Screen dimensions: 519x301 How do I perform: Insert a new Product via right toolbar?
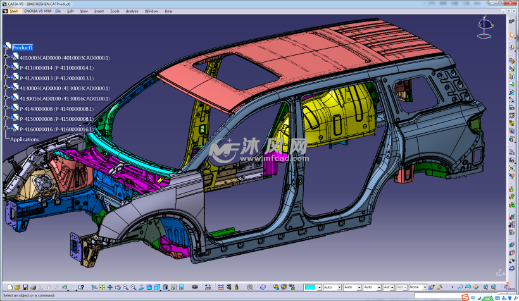pyautogui.click(x=511, y=69)
